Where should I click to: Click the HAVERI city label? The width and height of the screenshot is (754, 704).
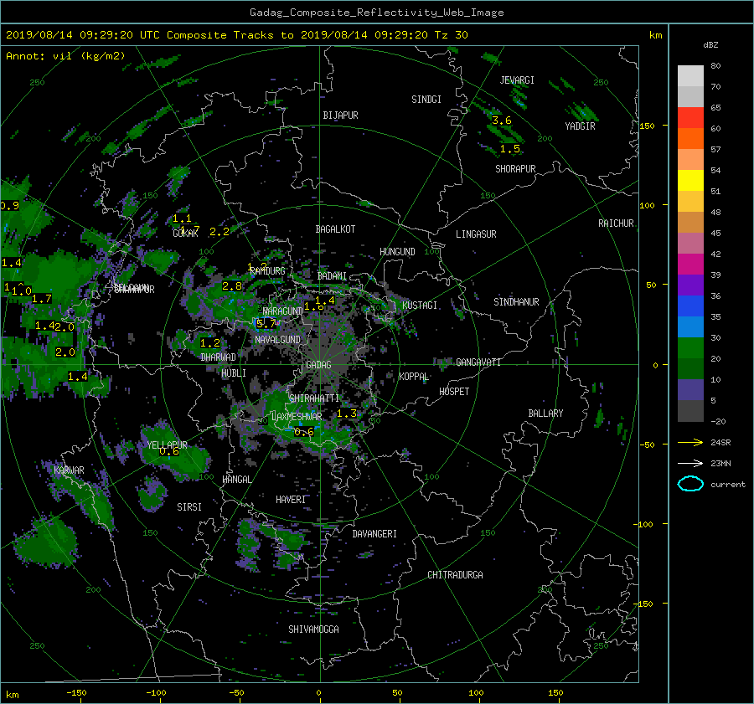point(291,500)
